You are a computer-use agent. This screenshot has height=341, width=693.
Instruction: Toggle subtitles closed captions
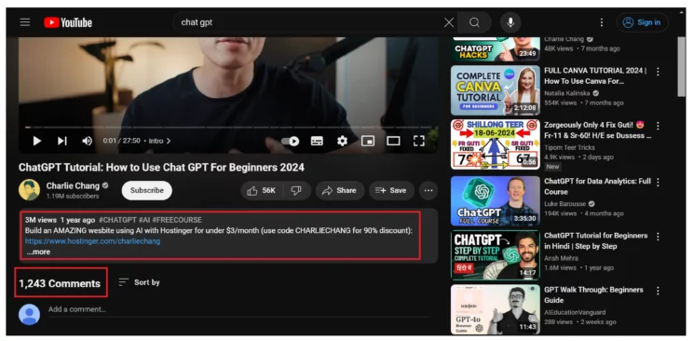(317, 141)
